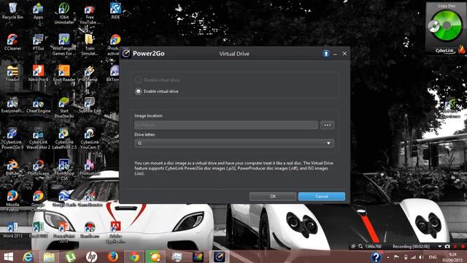
Task: Open the Winamp desktop shortcut
Action: (x=90, y=73)
